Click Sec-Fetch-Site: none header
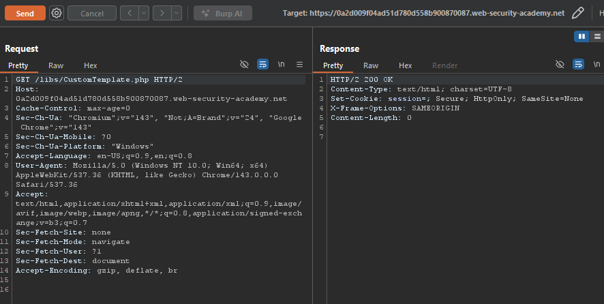The height and width of the screenshot is (304, 604). coord(63,232)
